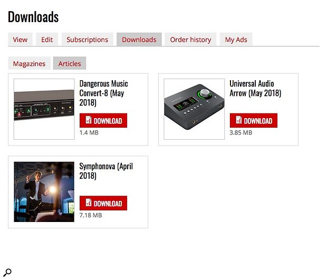Select the Articles sub-tab
The height and width of the screenshot is (280, 327).
tap(70, 63)
